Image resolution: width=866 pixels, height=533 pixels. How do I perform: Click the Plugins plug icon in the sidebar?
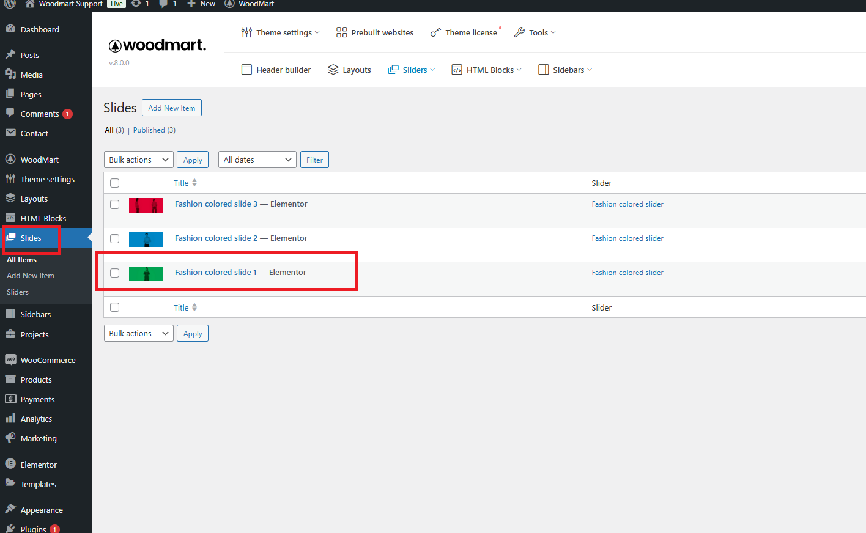[x=10, y=529]
